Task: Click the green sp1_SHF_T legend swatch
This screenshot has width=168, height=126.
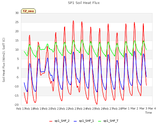Action: coord(100,121)
